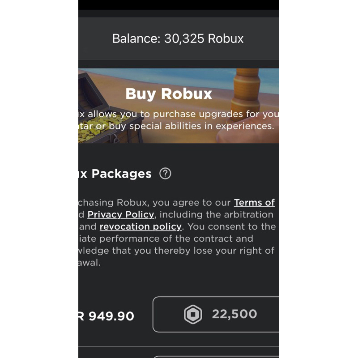Viewport: 358px width, 358px height.
Task: Click the black status bar at top
Action: [x=178, y=4]
